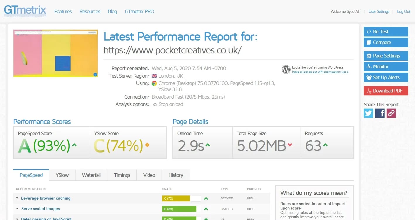Switch to the Waterfall tab
The width and height of the screenshot is (415, 220).
pyautogui.click(x=91, y=175)
